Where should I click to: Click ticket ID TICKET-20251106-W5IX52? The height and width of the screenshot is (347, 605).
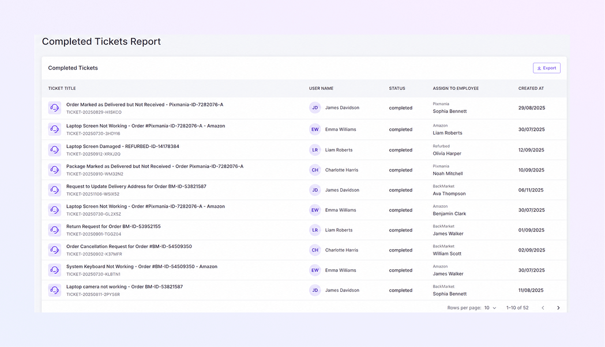[93, 194]
